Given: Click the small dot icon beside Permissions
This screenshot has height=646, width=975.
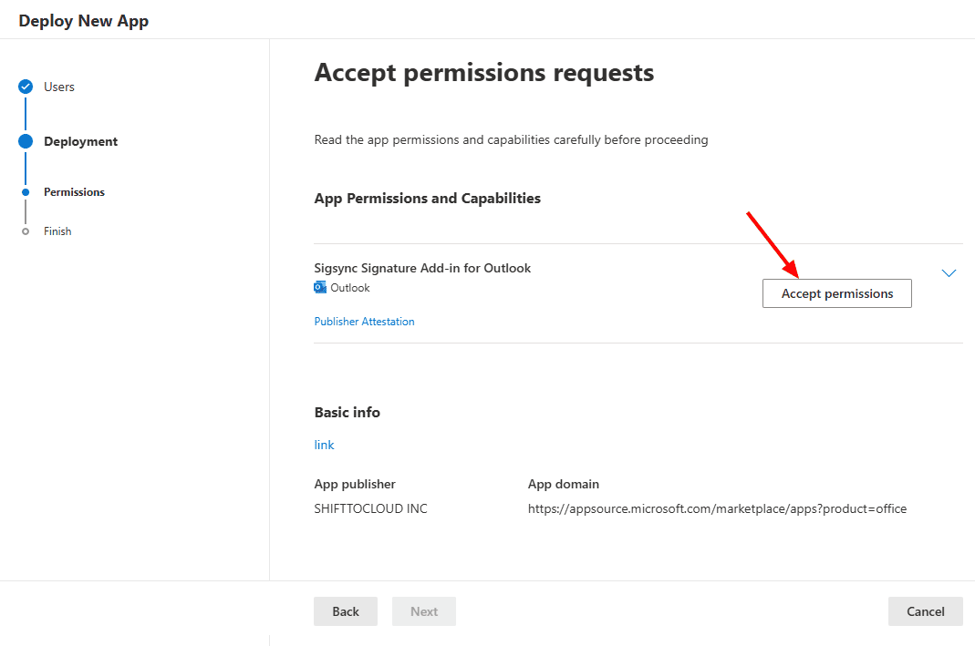Looking at the screenshot, I should 25,191.
